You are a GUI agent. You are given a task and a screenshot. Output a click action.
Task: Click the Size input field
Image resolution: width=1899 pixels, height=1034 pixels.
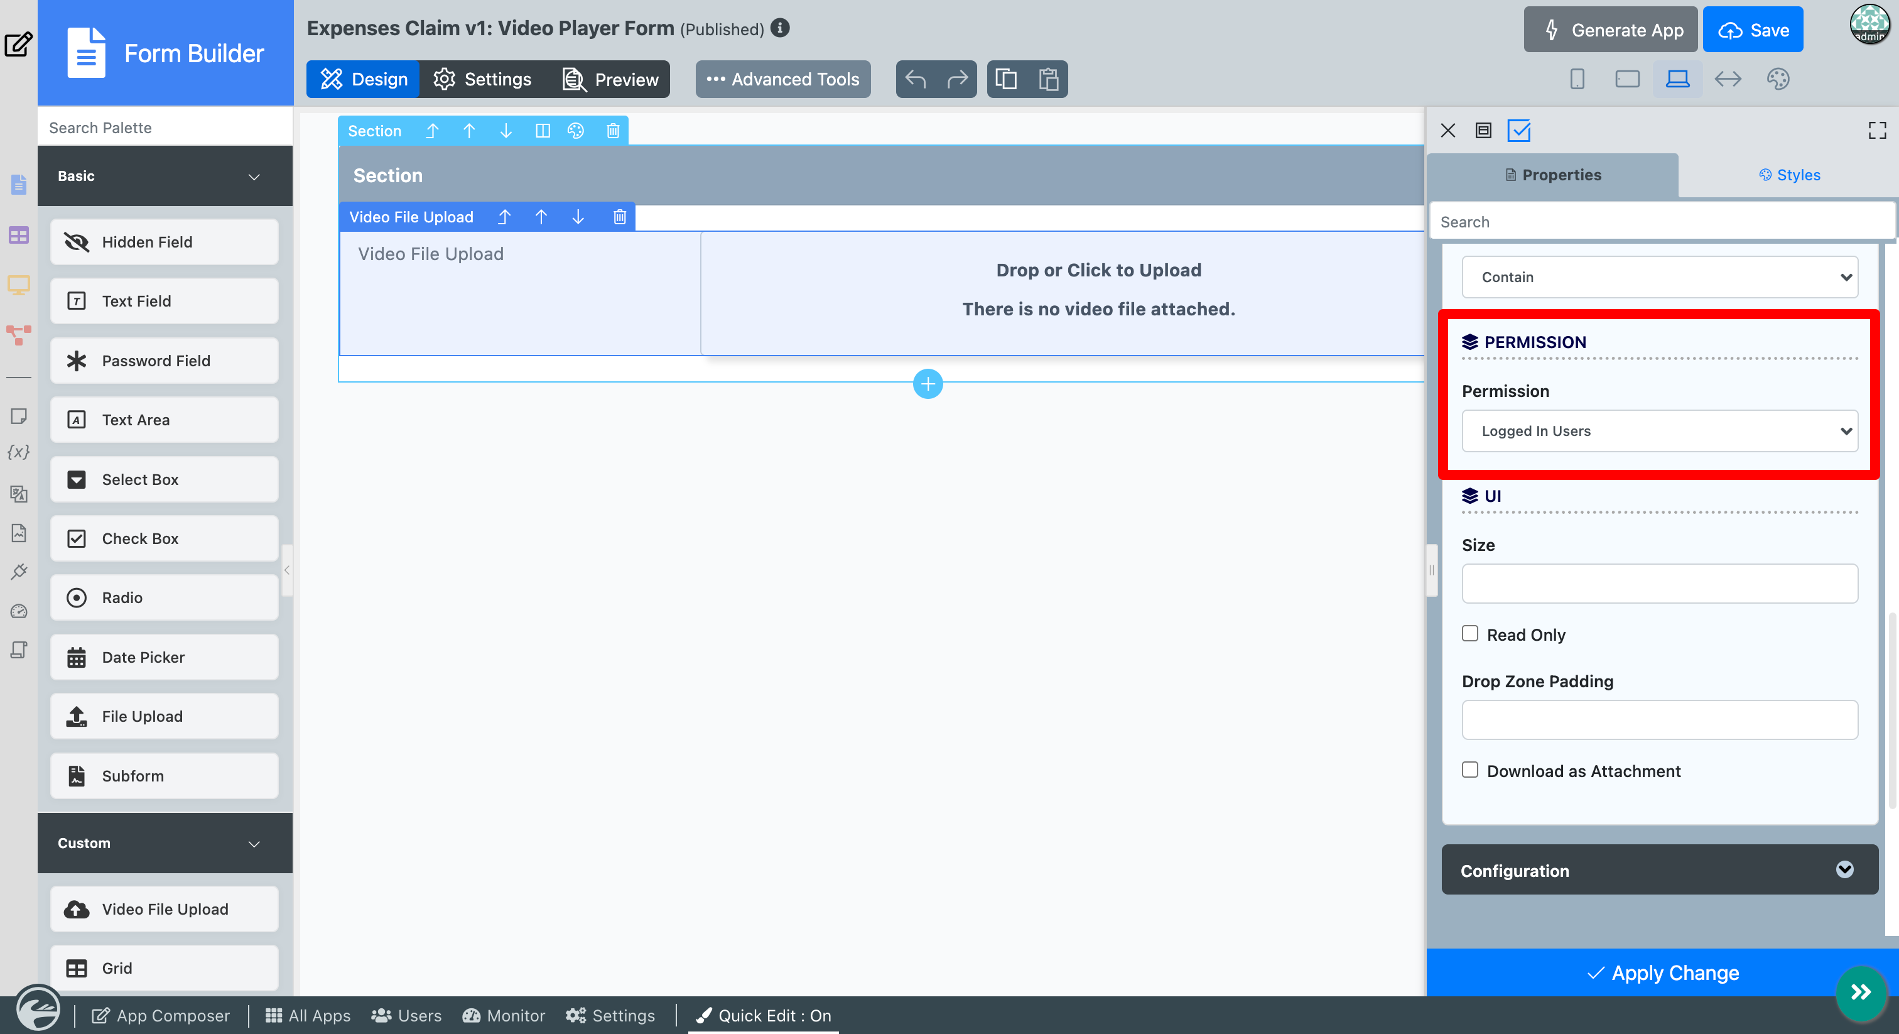click(1659, 584)
